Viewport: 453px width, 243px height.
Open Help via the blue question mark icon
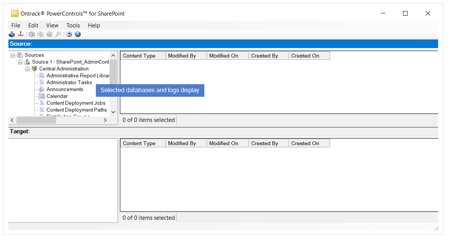click(x=69, y=34)
